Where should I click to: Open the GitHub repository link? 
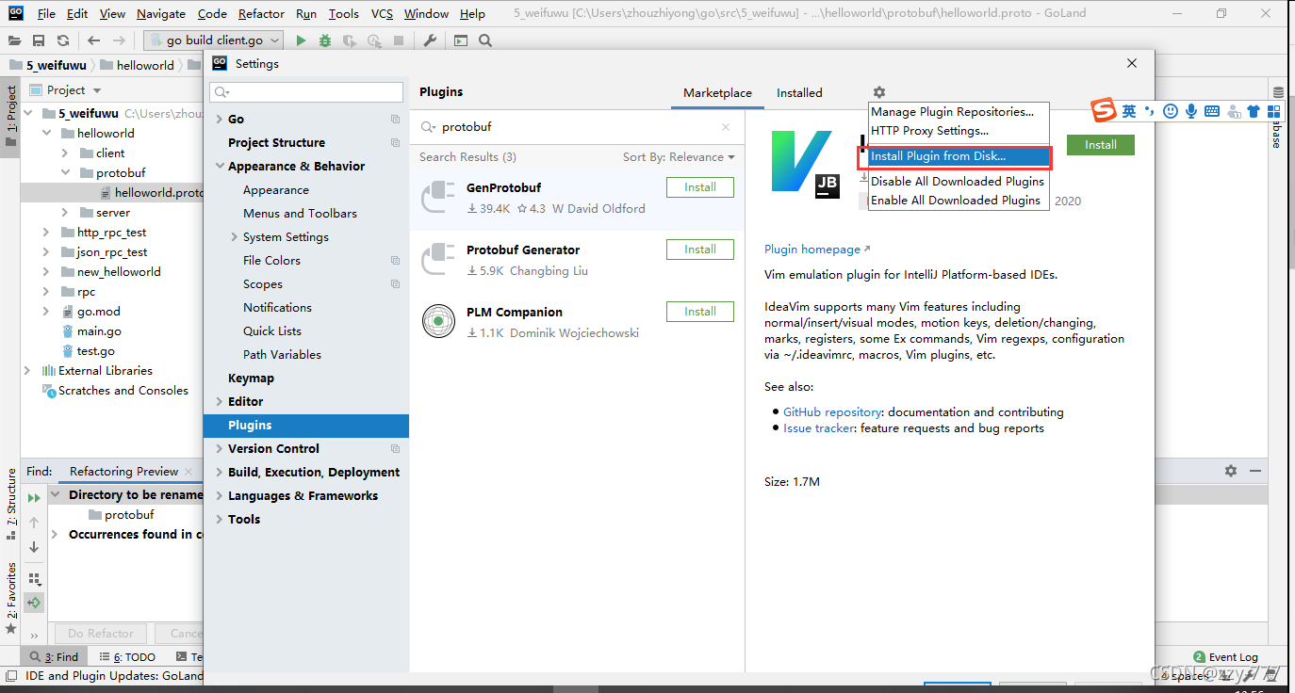tap(832, 412)
